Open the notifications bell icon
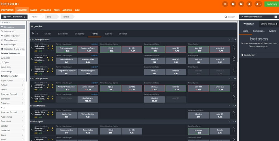 [249, 4]
